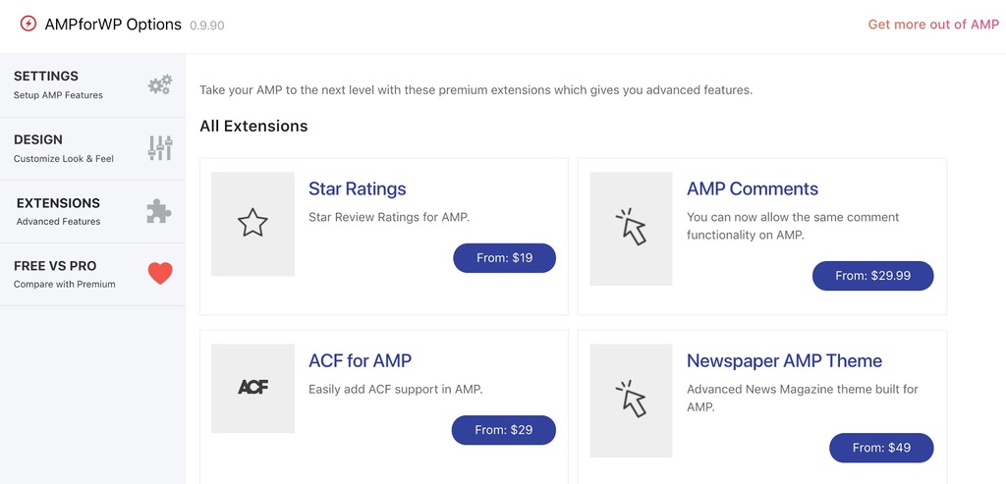Click the Extensions puzzle piece icon
The width and height of the screenshot is (1006, 484).
click(x=159, y=211)
